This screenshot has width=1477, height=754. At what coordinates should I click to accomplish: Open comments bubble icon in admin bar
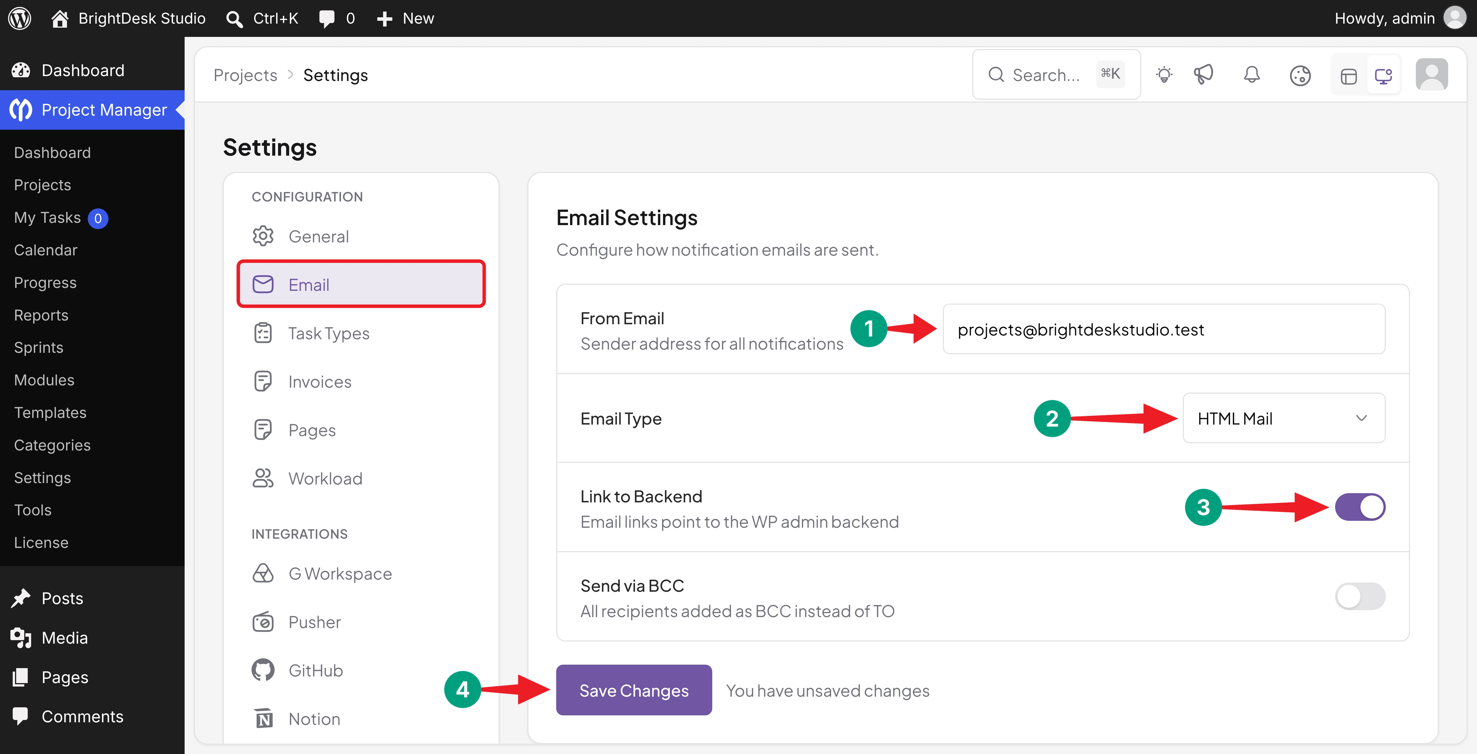(327, 19)
